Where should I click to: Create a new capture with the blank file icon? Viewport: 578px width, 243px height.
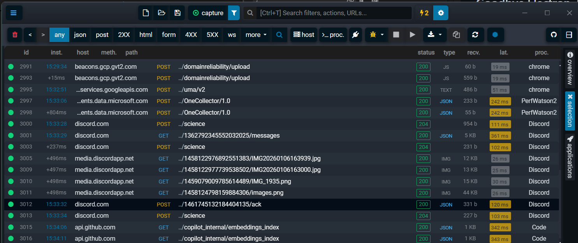point(146,12)
